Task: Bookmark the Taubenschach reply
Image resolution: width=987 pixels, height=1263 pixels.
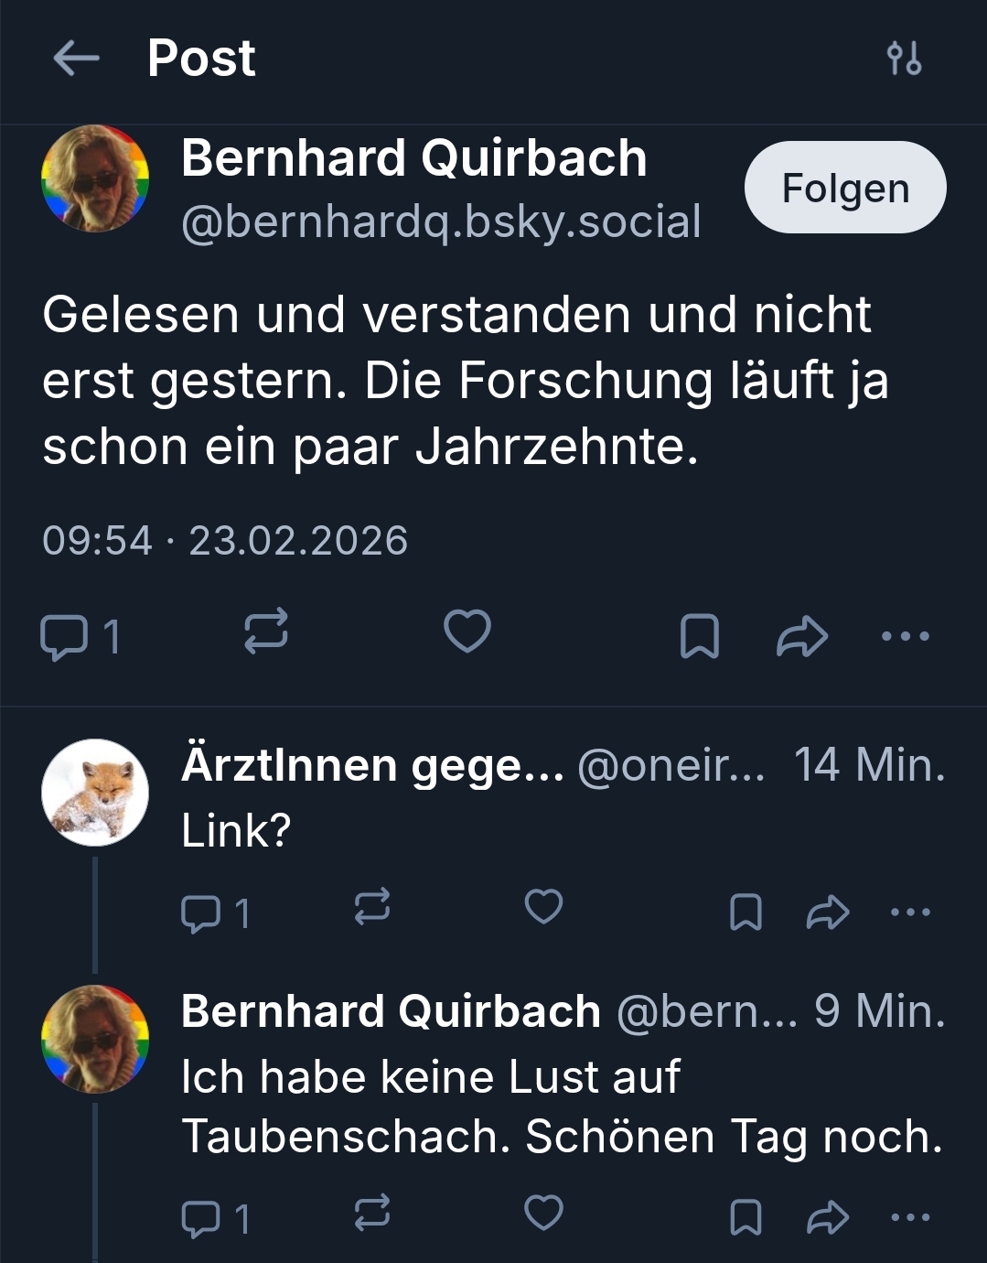Action: (x=746, y=1217)
